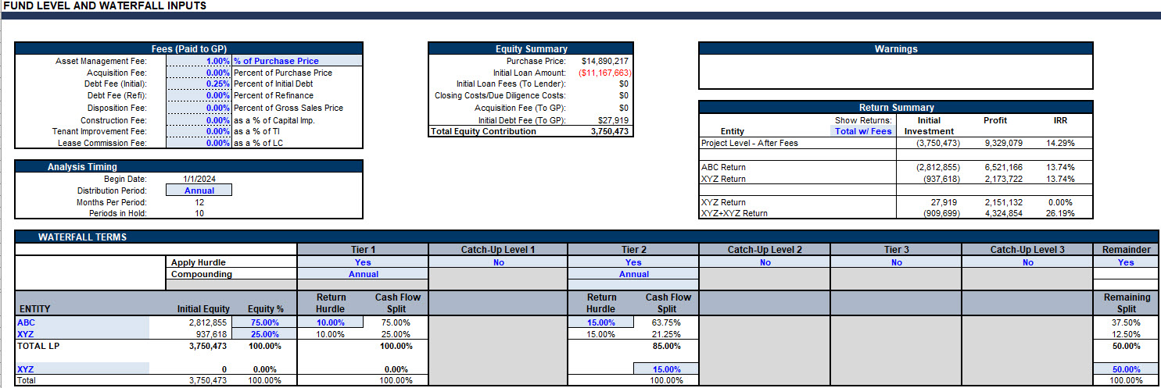Click Debt Fee (Initial) 0.25% cell
Image resolution: width=1161 pixels, height=388 pixels.
[199, 84]
